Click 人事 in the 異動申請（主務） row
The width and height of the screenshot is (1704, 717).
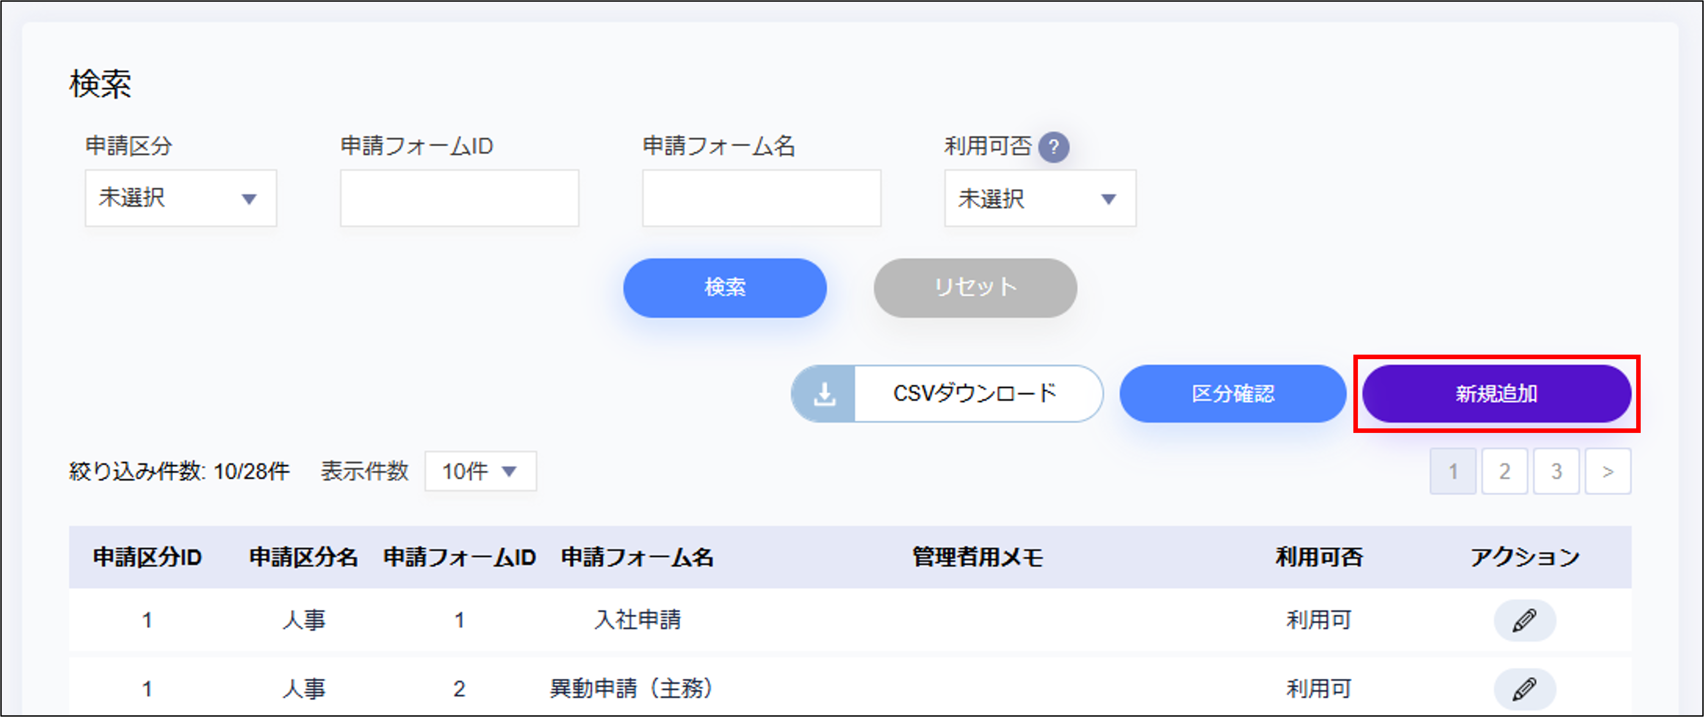coord(304,689)
